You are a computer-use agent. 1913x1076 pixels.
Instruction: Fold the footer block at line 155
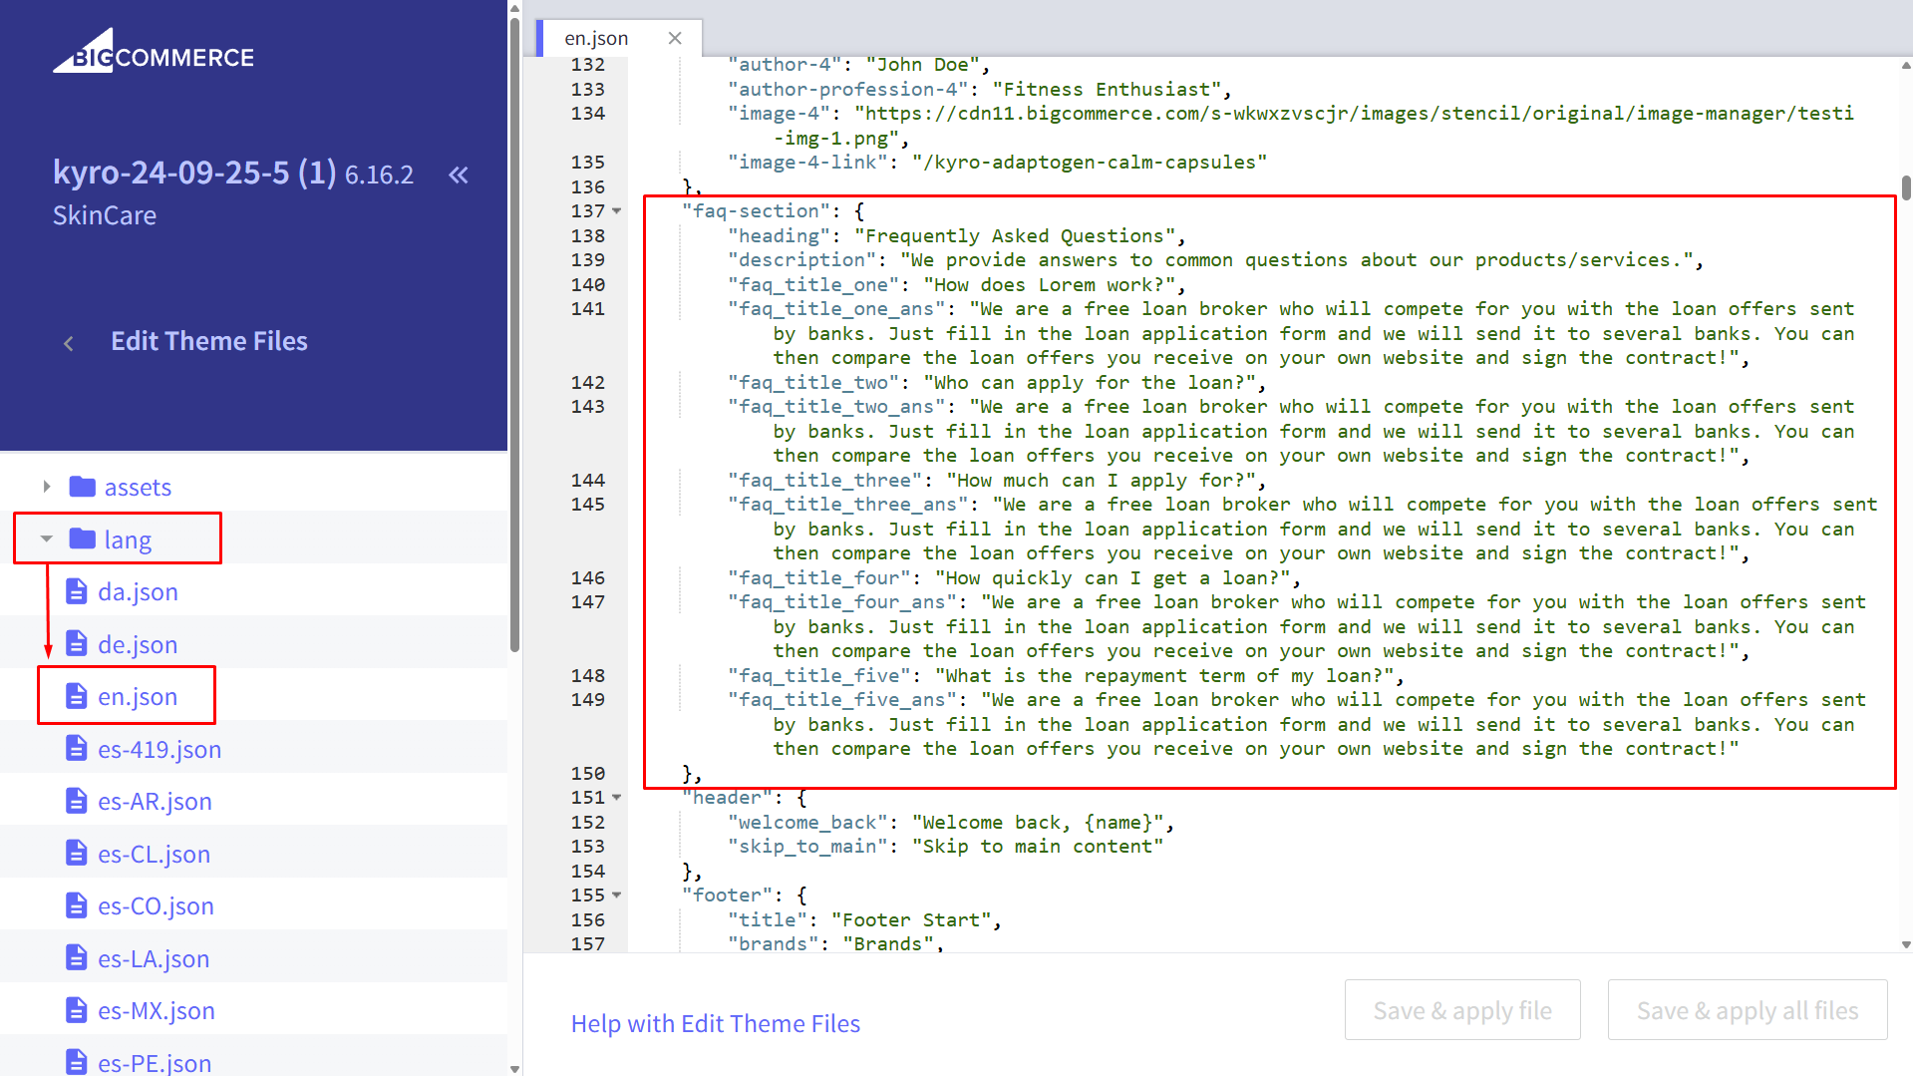point(617,896)
